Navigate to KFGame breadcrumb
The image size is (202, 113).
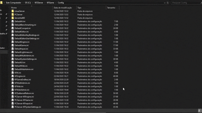click(x=50, y=3)
